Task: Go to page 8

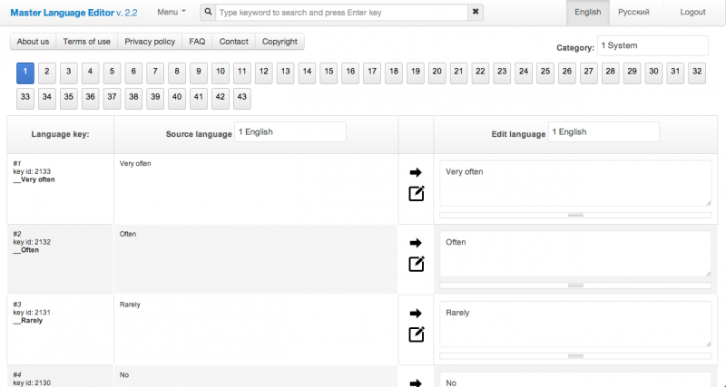Action: (x=177, y=73)
